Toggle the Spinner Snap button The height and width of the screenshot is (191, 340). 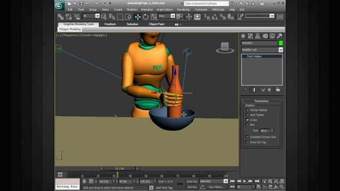point(231,16)
